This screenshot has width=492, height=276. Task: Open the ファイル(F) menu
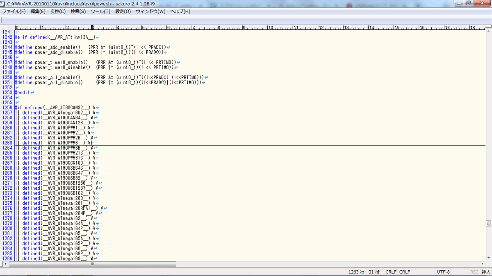(x=14, y=11)
